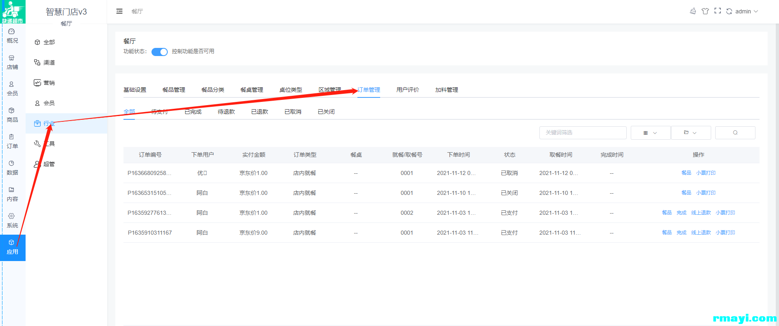
Task: Open the folder export dropdown
Action: tap(690, 133)
